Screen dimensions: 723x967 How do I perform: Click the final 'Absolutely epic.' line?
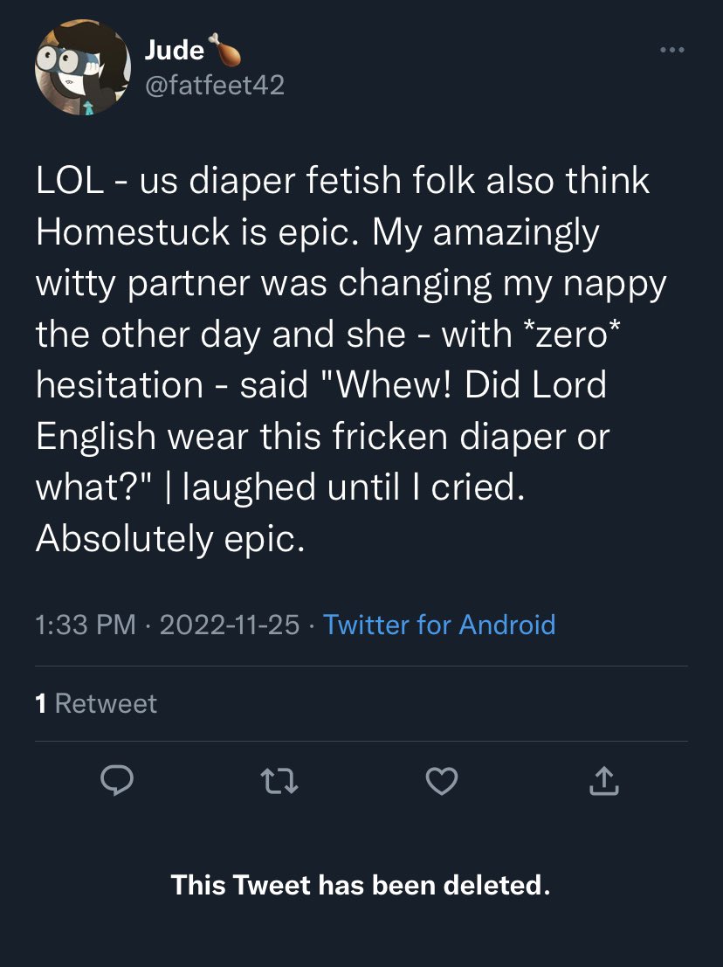point(170,539)
